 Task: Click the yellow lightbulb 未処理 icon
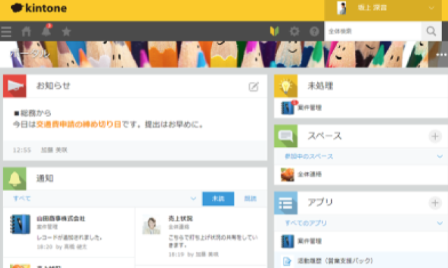tap(286, 86)
